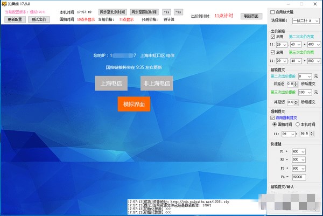Click the red 11点计时 countdown text

224,16
